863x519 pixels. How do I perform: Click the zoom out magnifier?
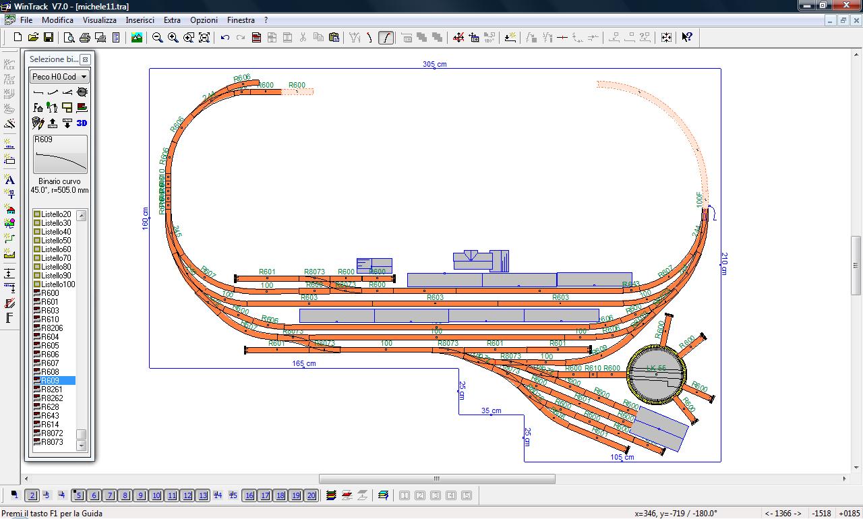[x=158, y=38]
